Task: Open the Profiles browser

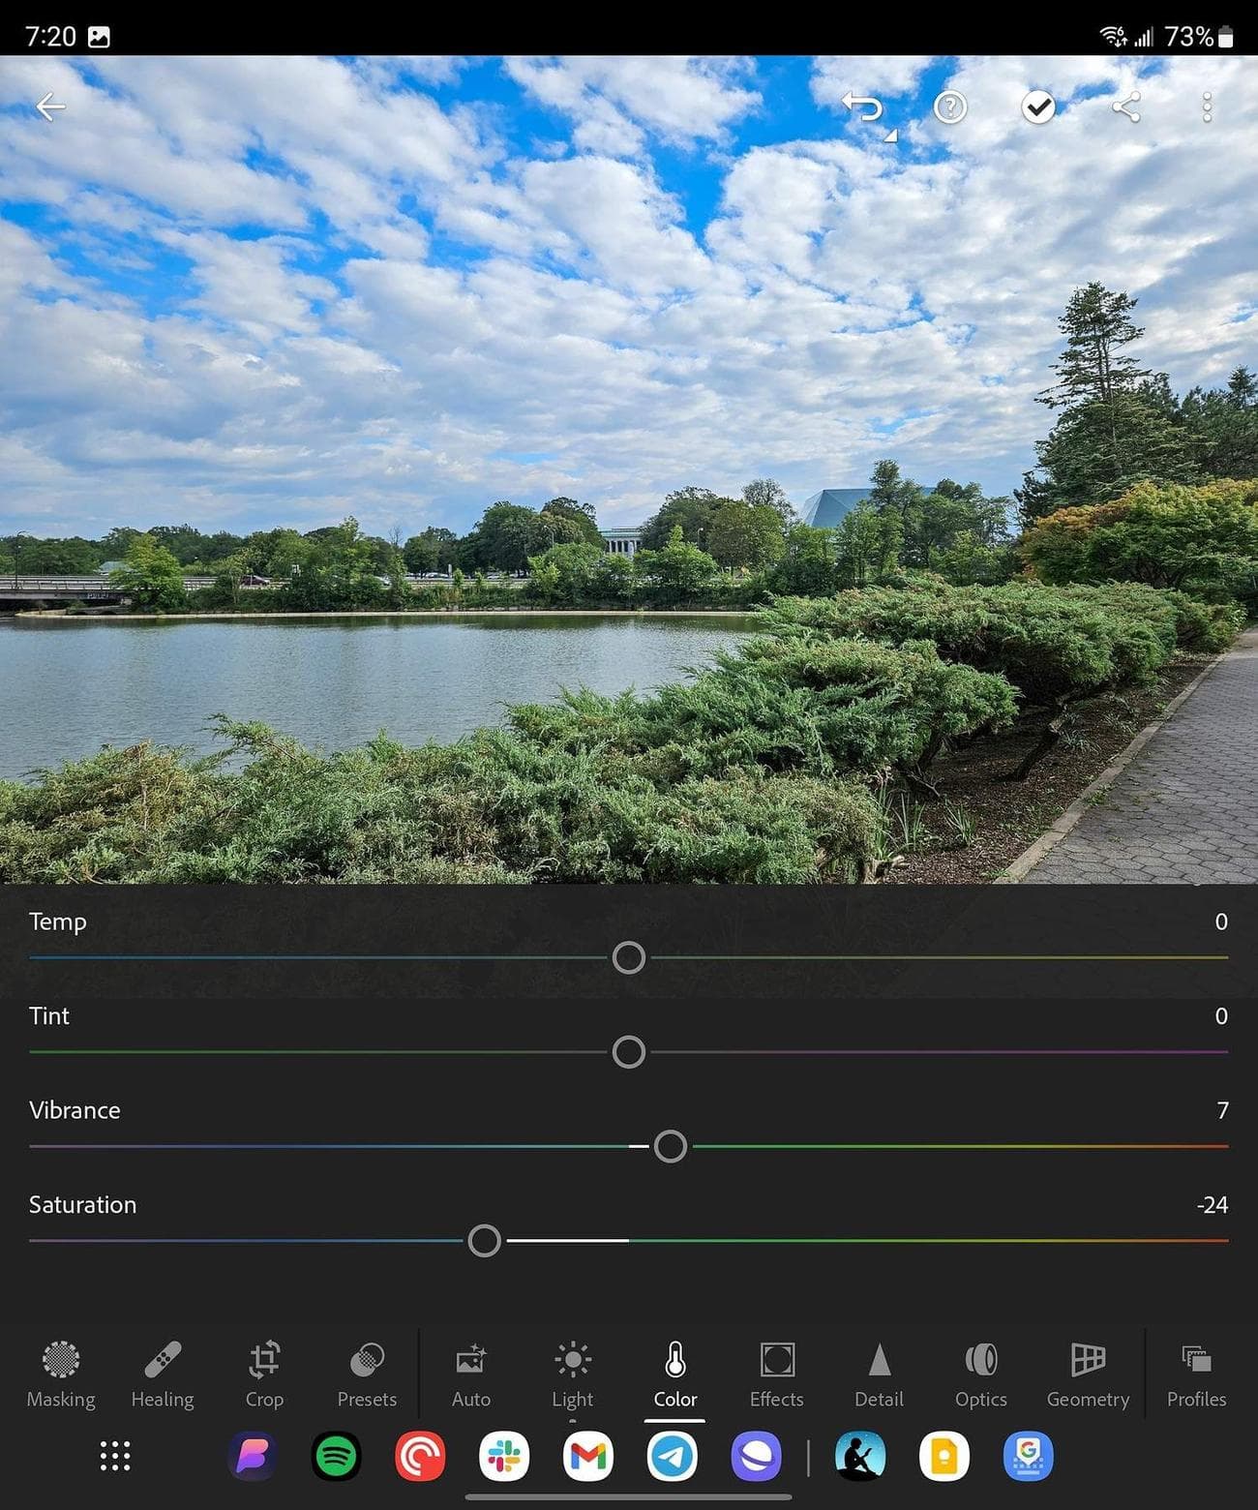Action: coord(1196,1373)
